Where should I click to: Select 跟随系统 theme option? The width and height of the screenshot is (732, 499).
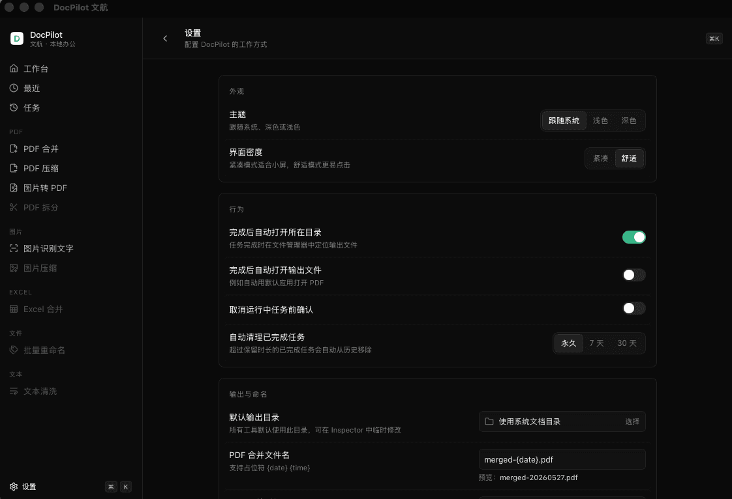[x=564, y=121]
